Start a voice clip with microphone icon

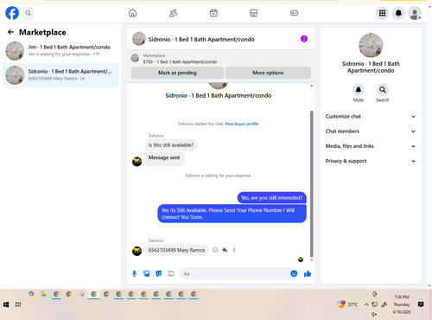click(x=134, y=273)
